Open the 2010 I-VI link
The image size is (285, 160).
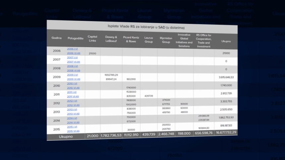[x=72, y=84]
